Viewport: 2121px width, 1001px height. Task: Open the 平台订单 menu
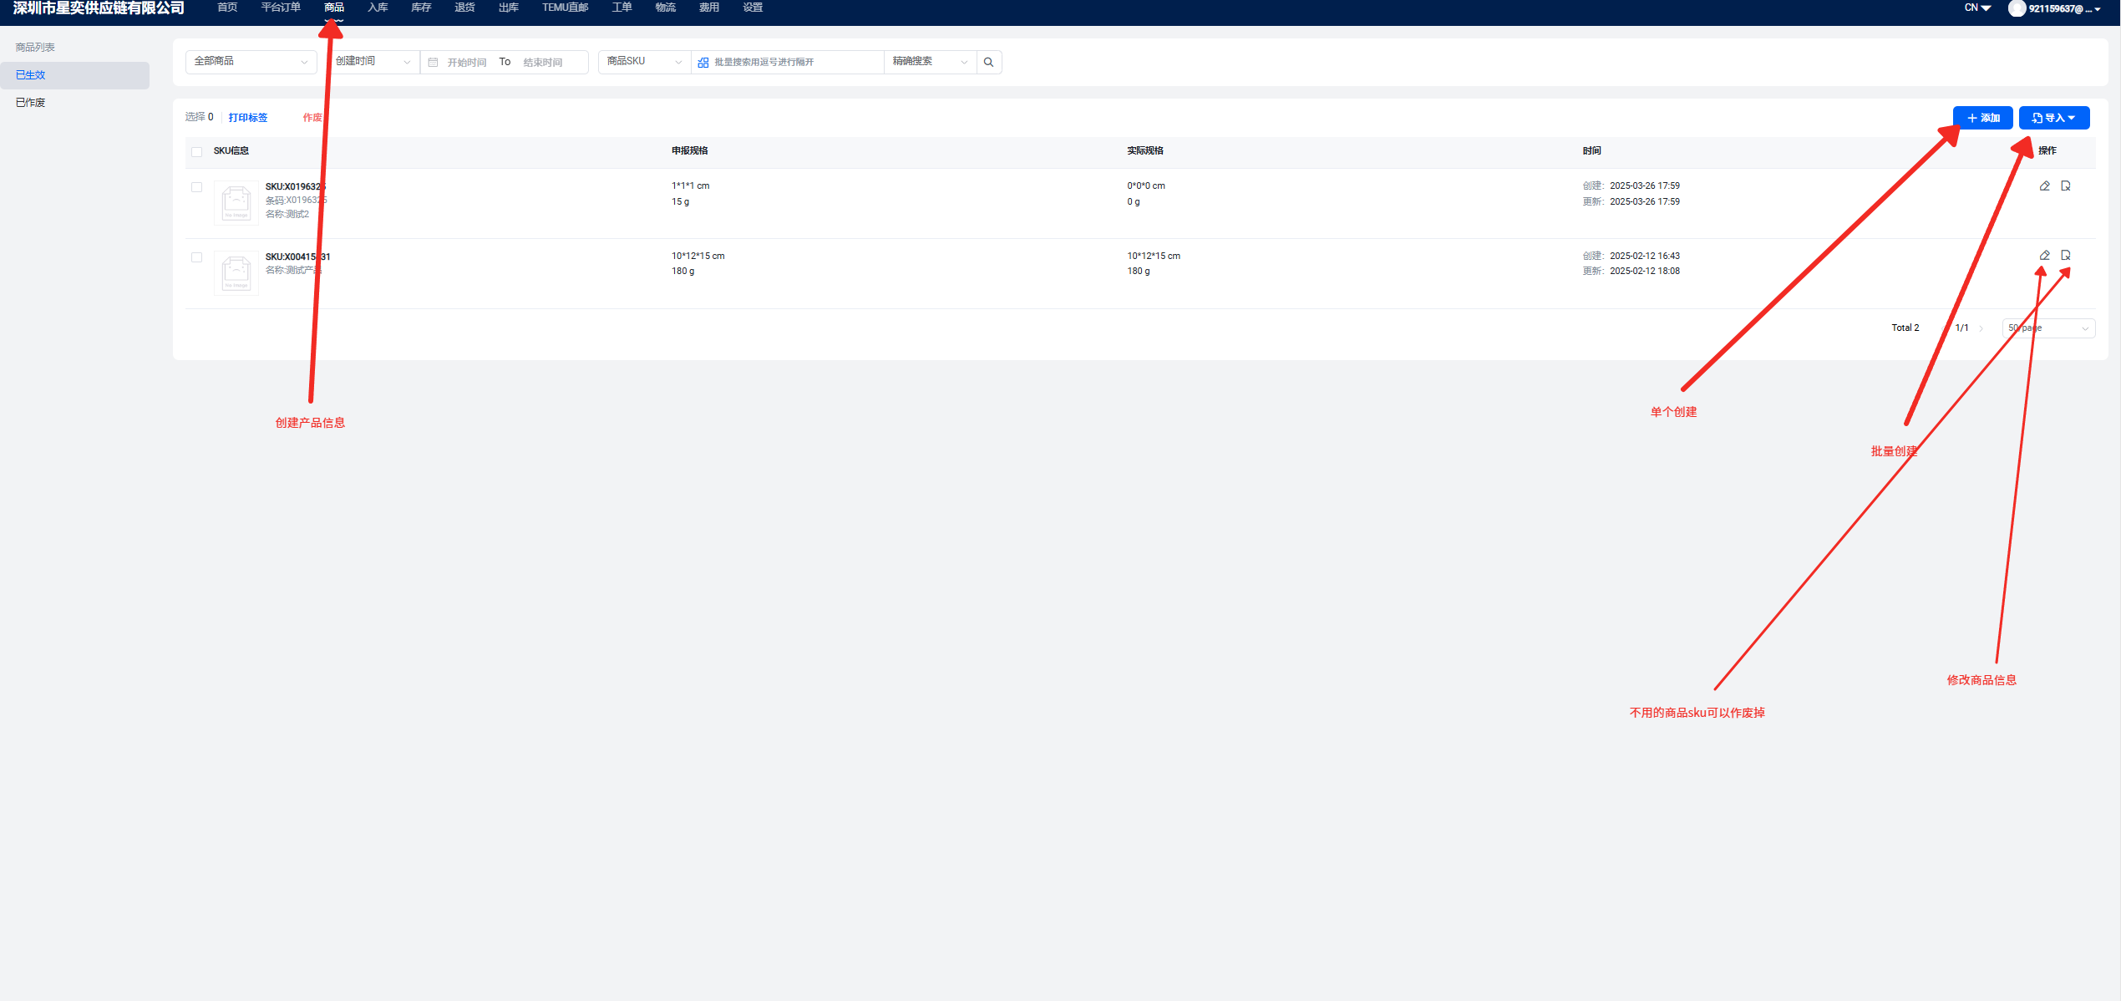pos(281,8)
